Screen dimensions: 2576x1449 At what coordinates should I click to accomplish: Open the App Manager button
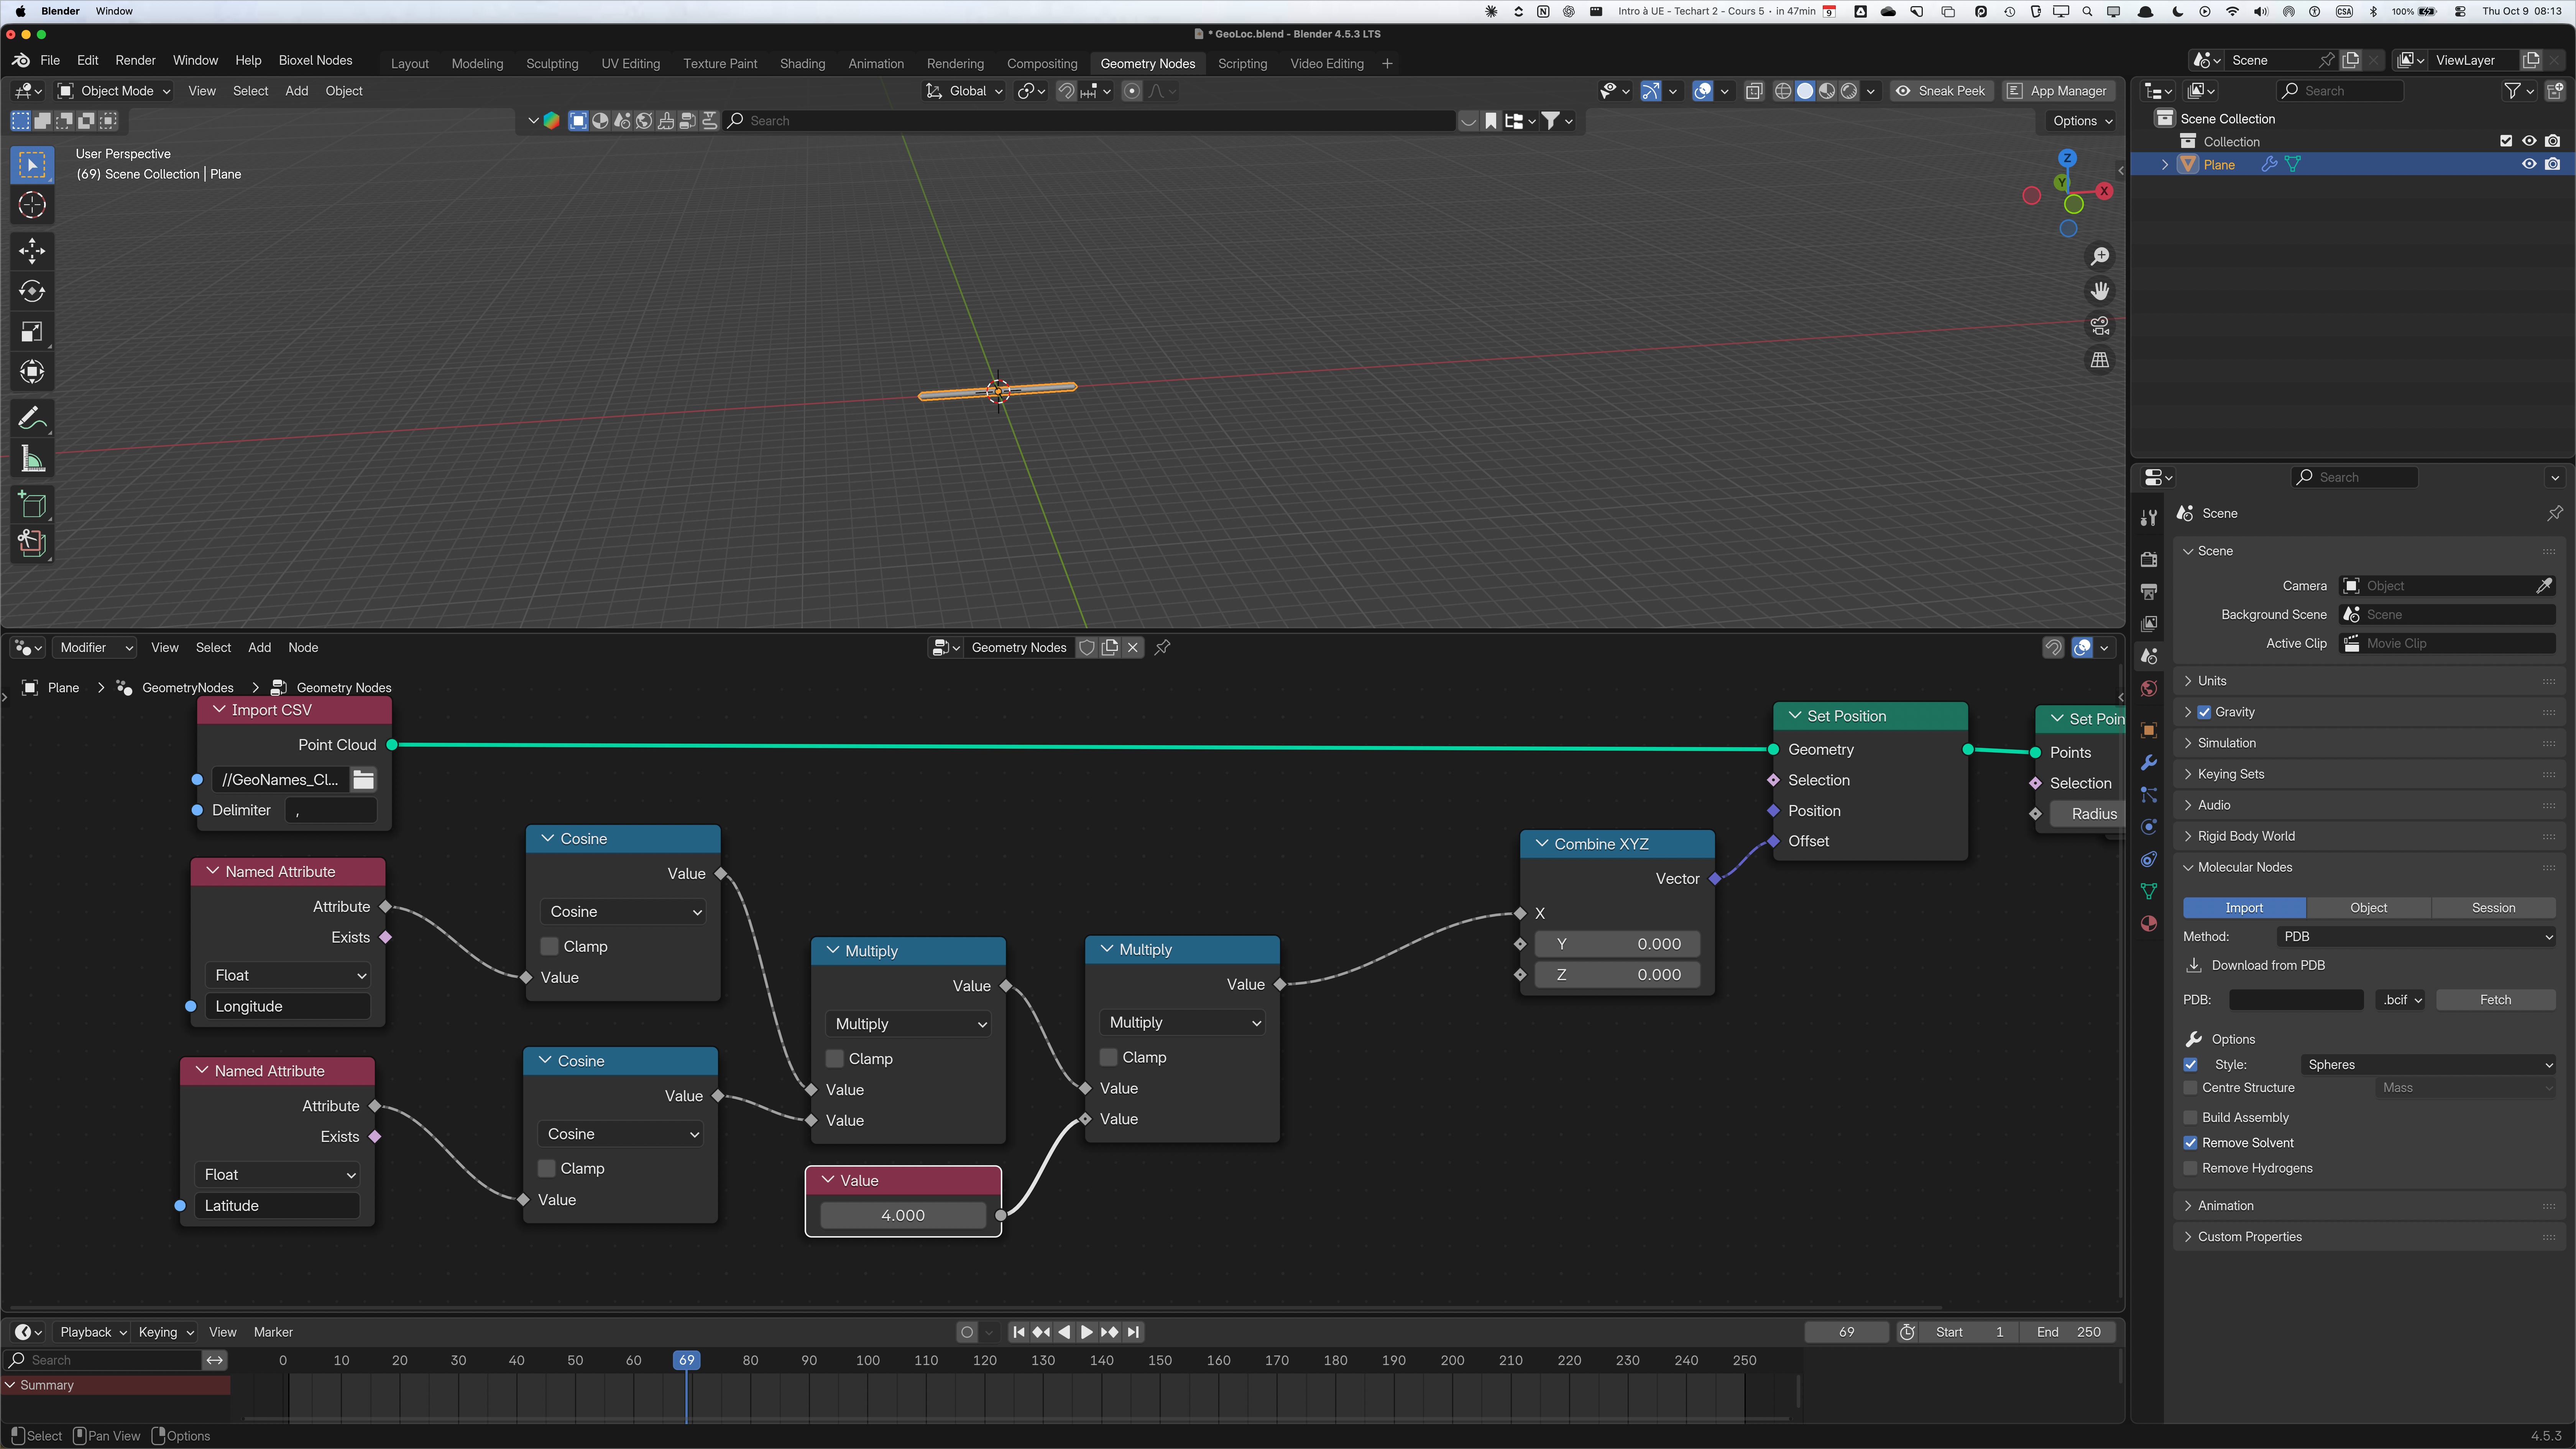coord(2059,91)
